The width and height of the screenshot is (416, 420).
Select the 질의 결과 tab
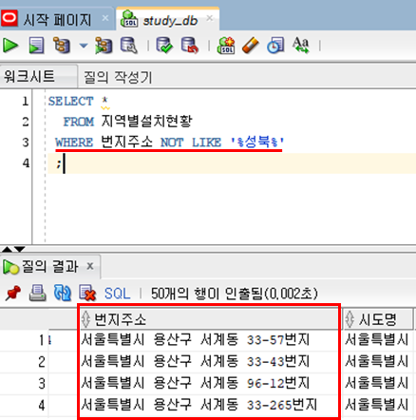click(x=49, y=267)
